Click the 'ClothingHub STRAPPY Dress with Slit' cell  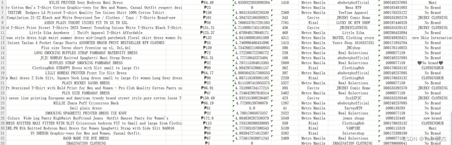click(86, 68)
